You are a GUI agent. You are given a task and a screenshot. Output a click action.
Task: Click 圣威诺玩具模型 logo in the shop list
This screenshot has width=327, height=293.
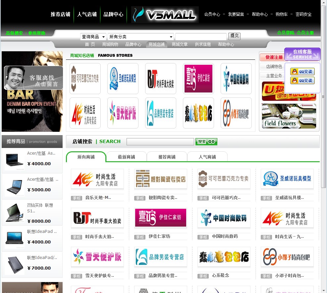pyautogui.click(x=287, y=179)
